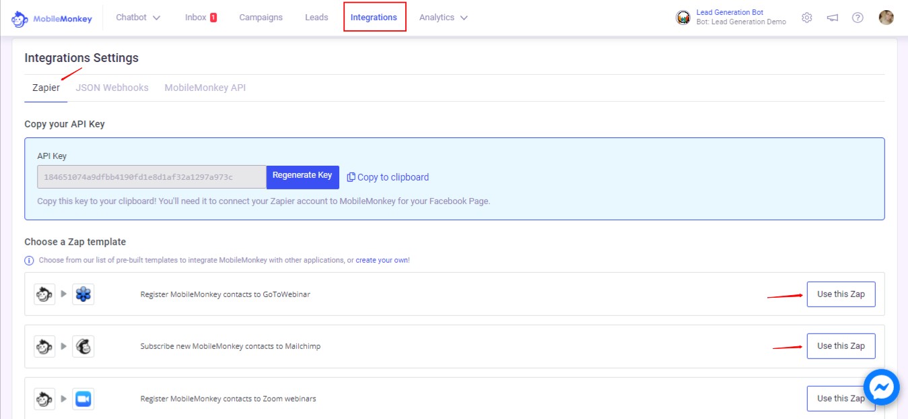Click the info icon beside Zap template hint
908x419 pixels.
(29, 260)
